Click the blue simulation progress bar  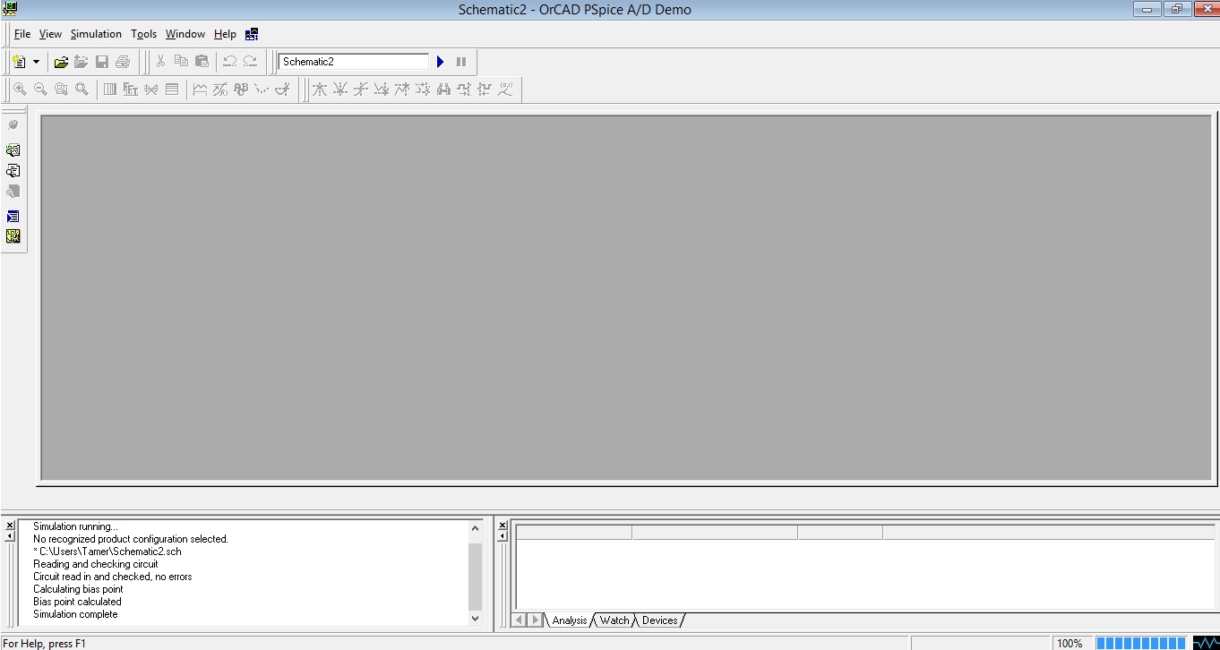click(x=1142, y=643)
